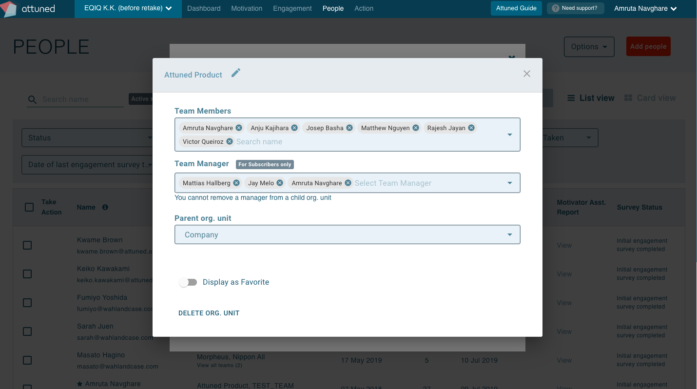Click the question mark support icon
This screenshot has width=697, height=389.
pyautogui.click(x=556, y=8)
